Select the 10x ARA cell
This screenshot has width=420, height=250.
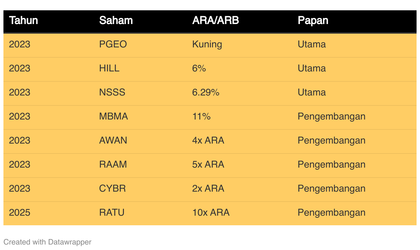211,213
